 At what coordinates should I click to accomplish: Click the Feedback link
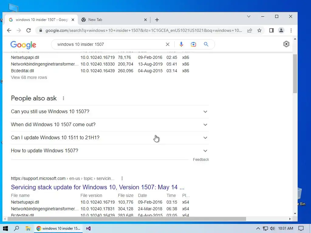(x=201, y=160)
